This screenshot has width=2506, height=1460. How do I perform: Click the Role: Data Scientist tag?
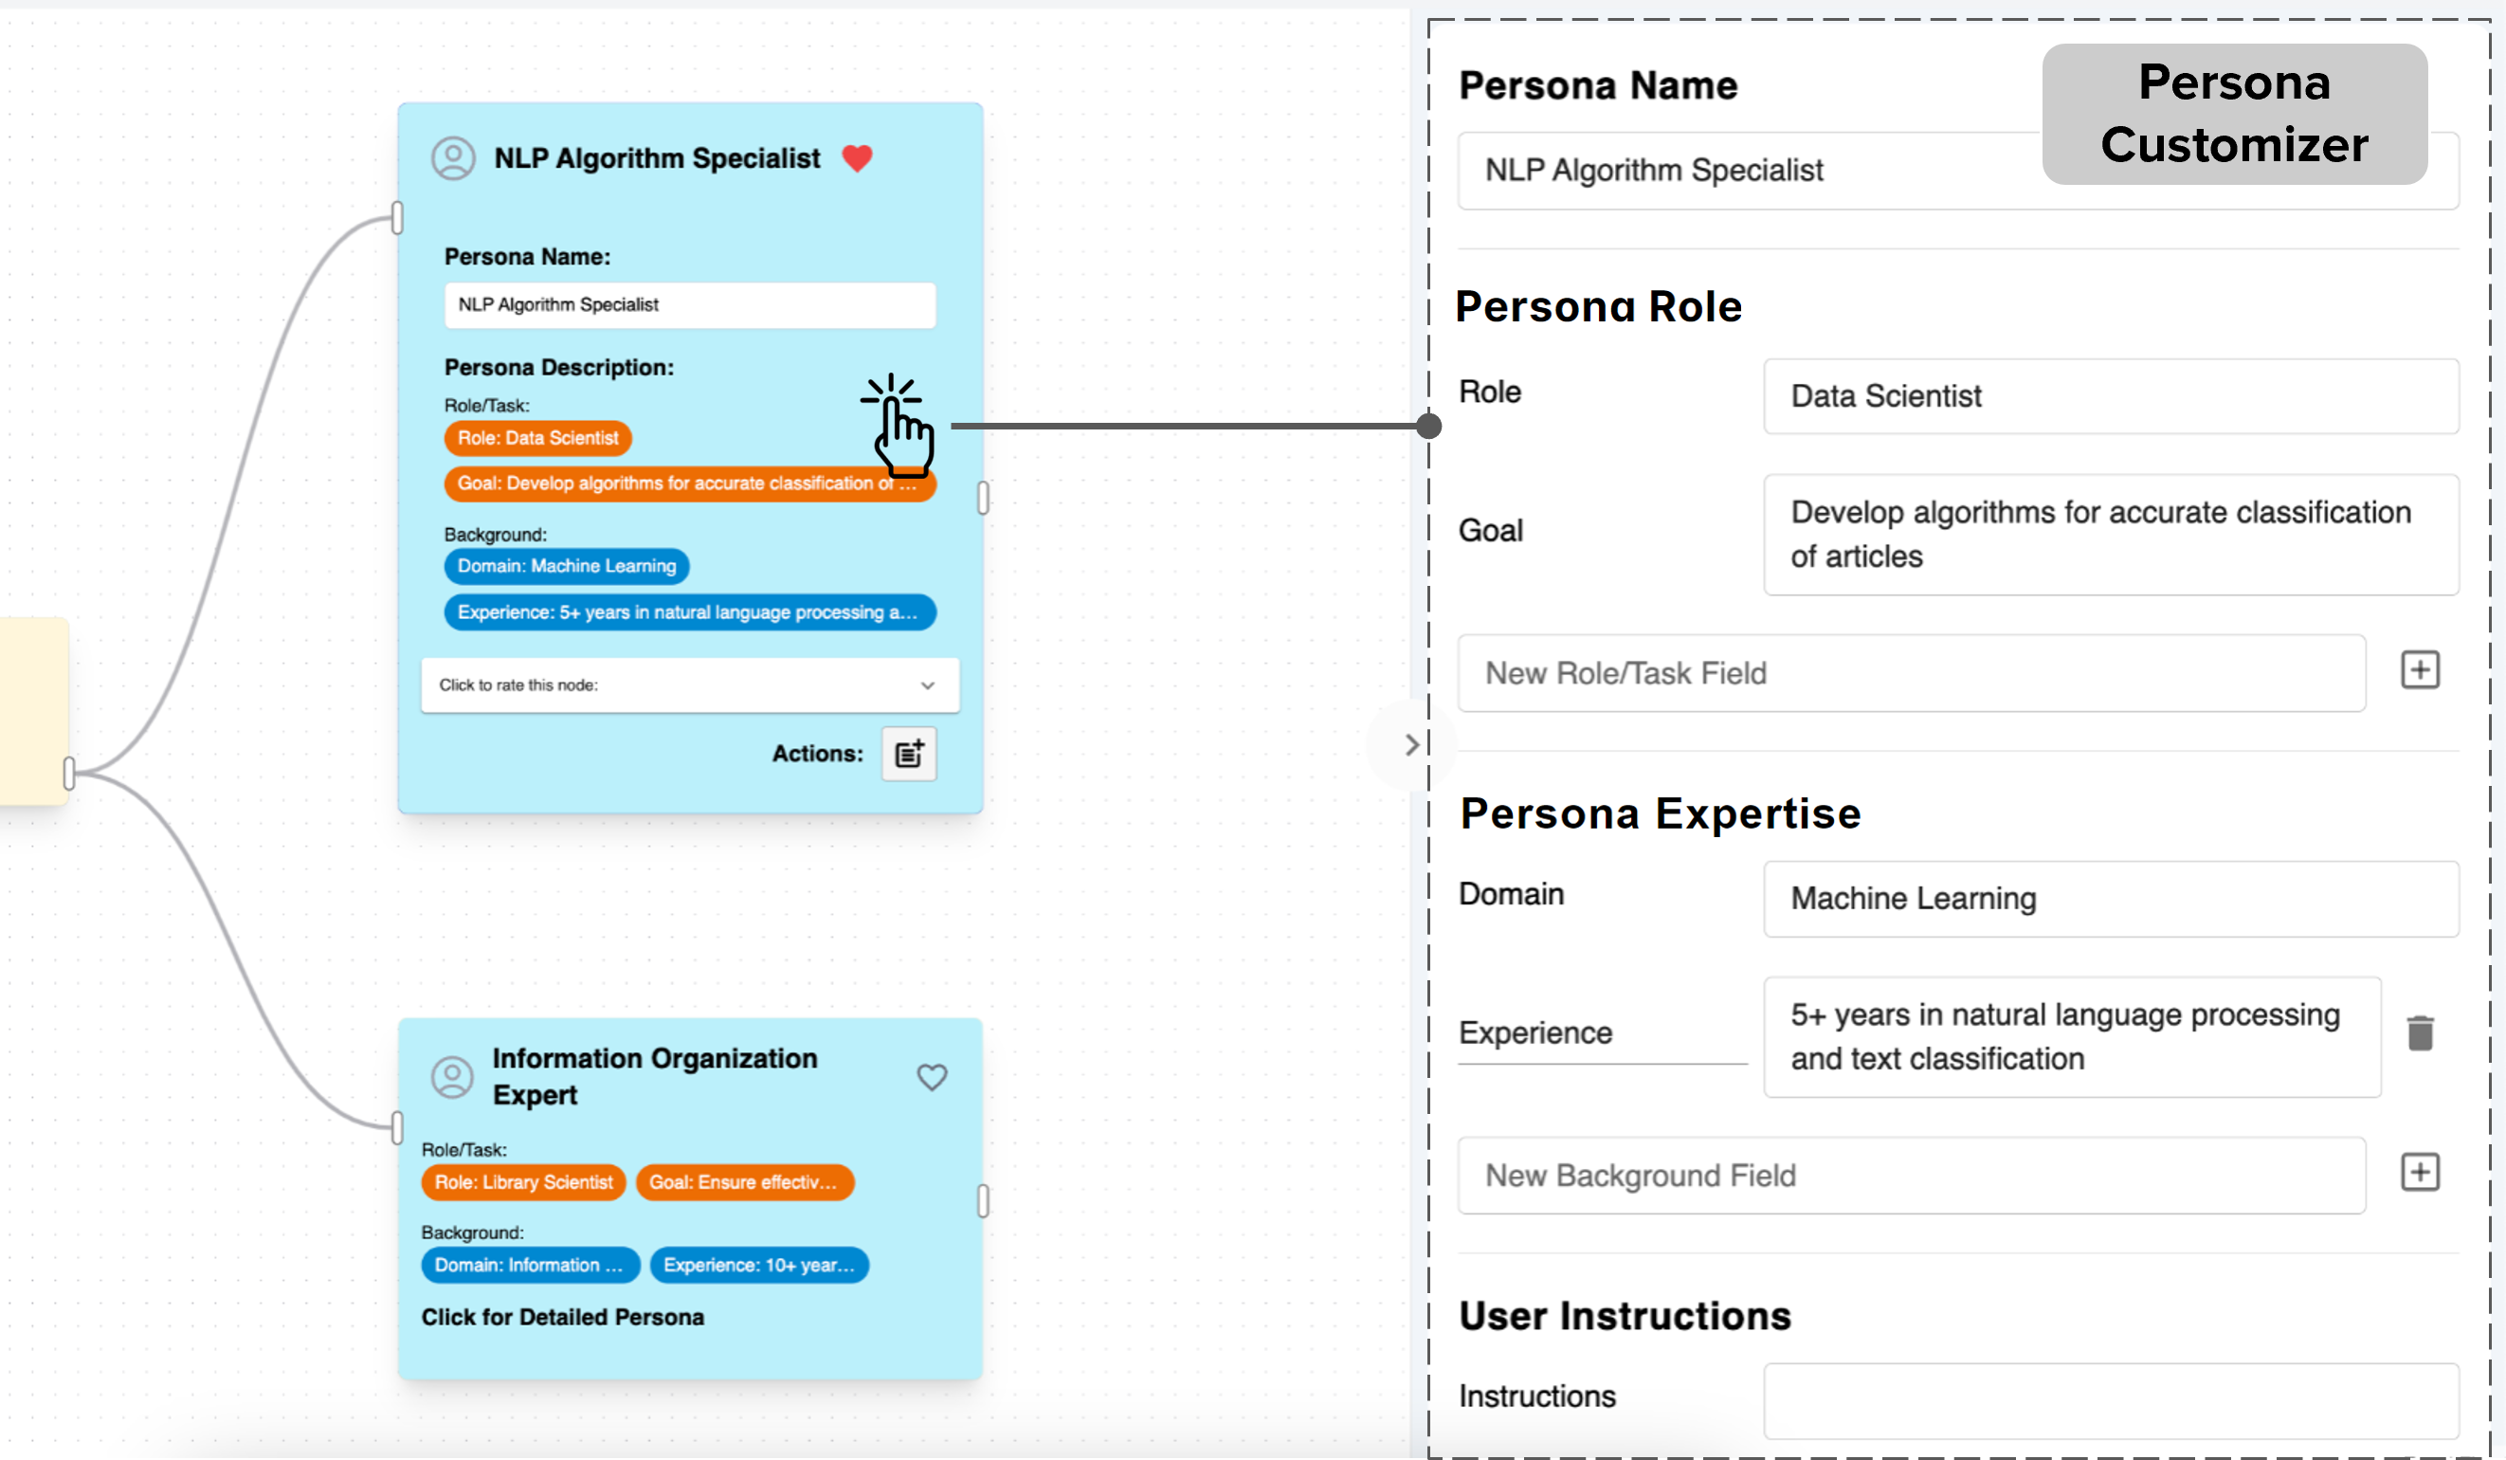tap(537, 439)
